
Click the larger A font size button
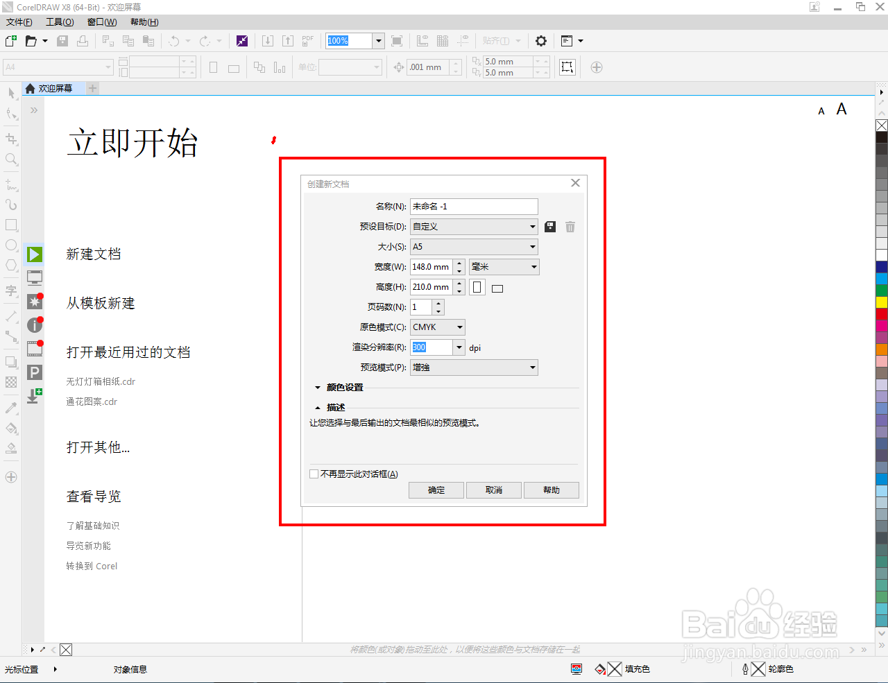coord(842,109)
